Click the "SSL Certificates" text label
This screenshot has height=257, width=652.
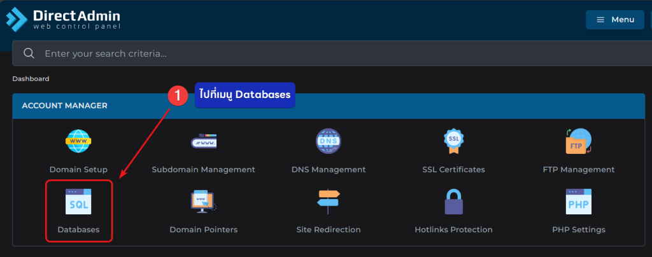[x=453, y=170]
